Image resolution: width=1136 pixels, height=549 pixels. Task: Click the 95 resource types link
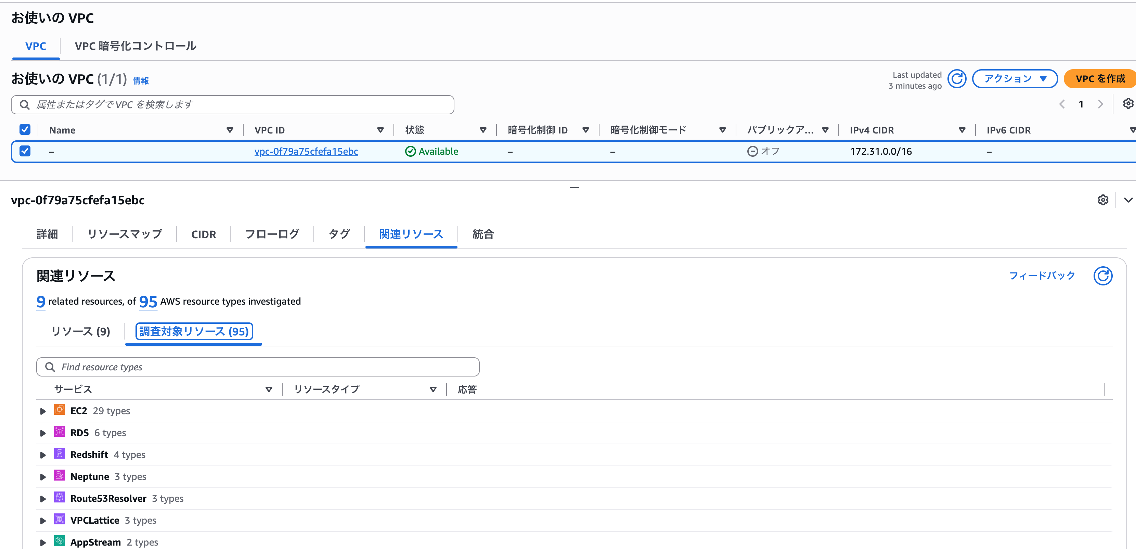148,302
